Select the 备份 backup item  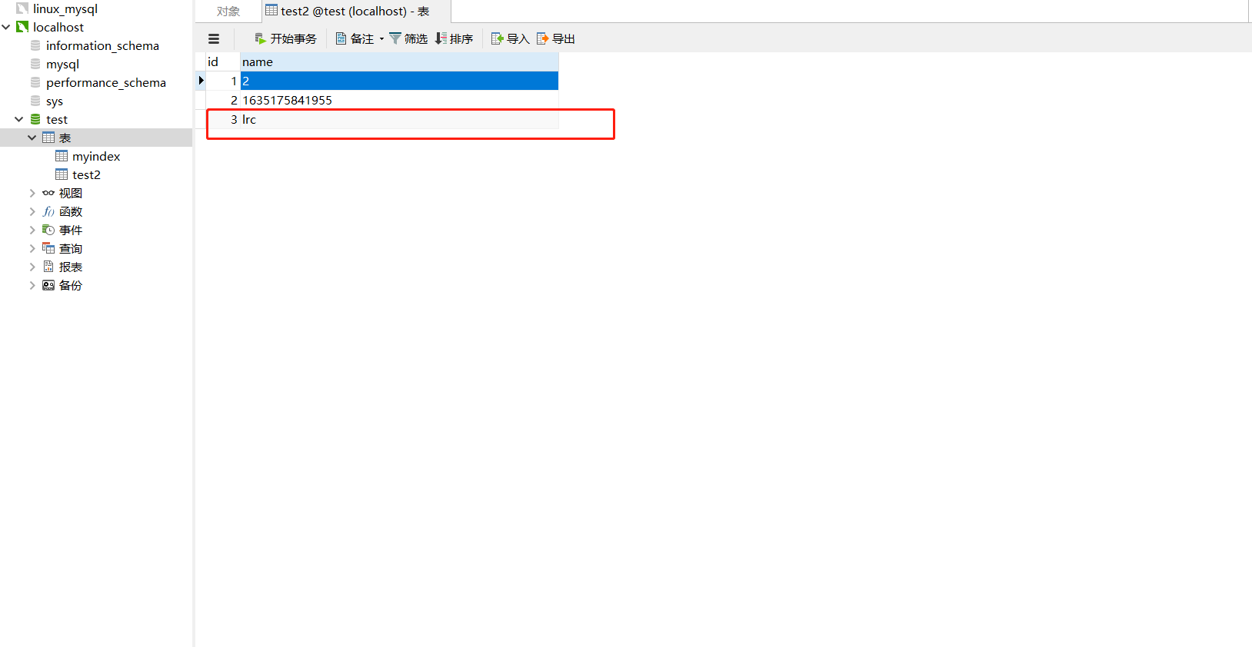pyautogui.click(x=71, y=285)
